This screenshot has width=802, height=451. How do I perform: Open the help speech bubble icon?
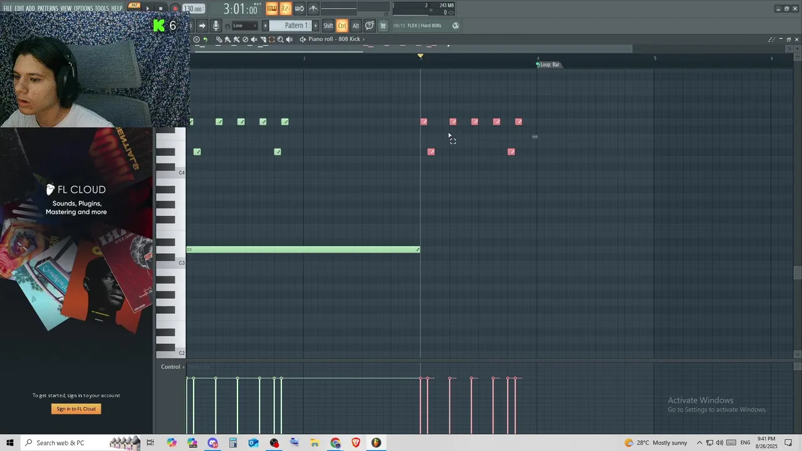(370, 26)
